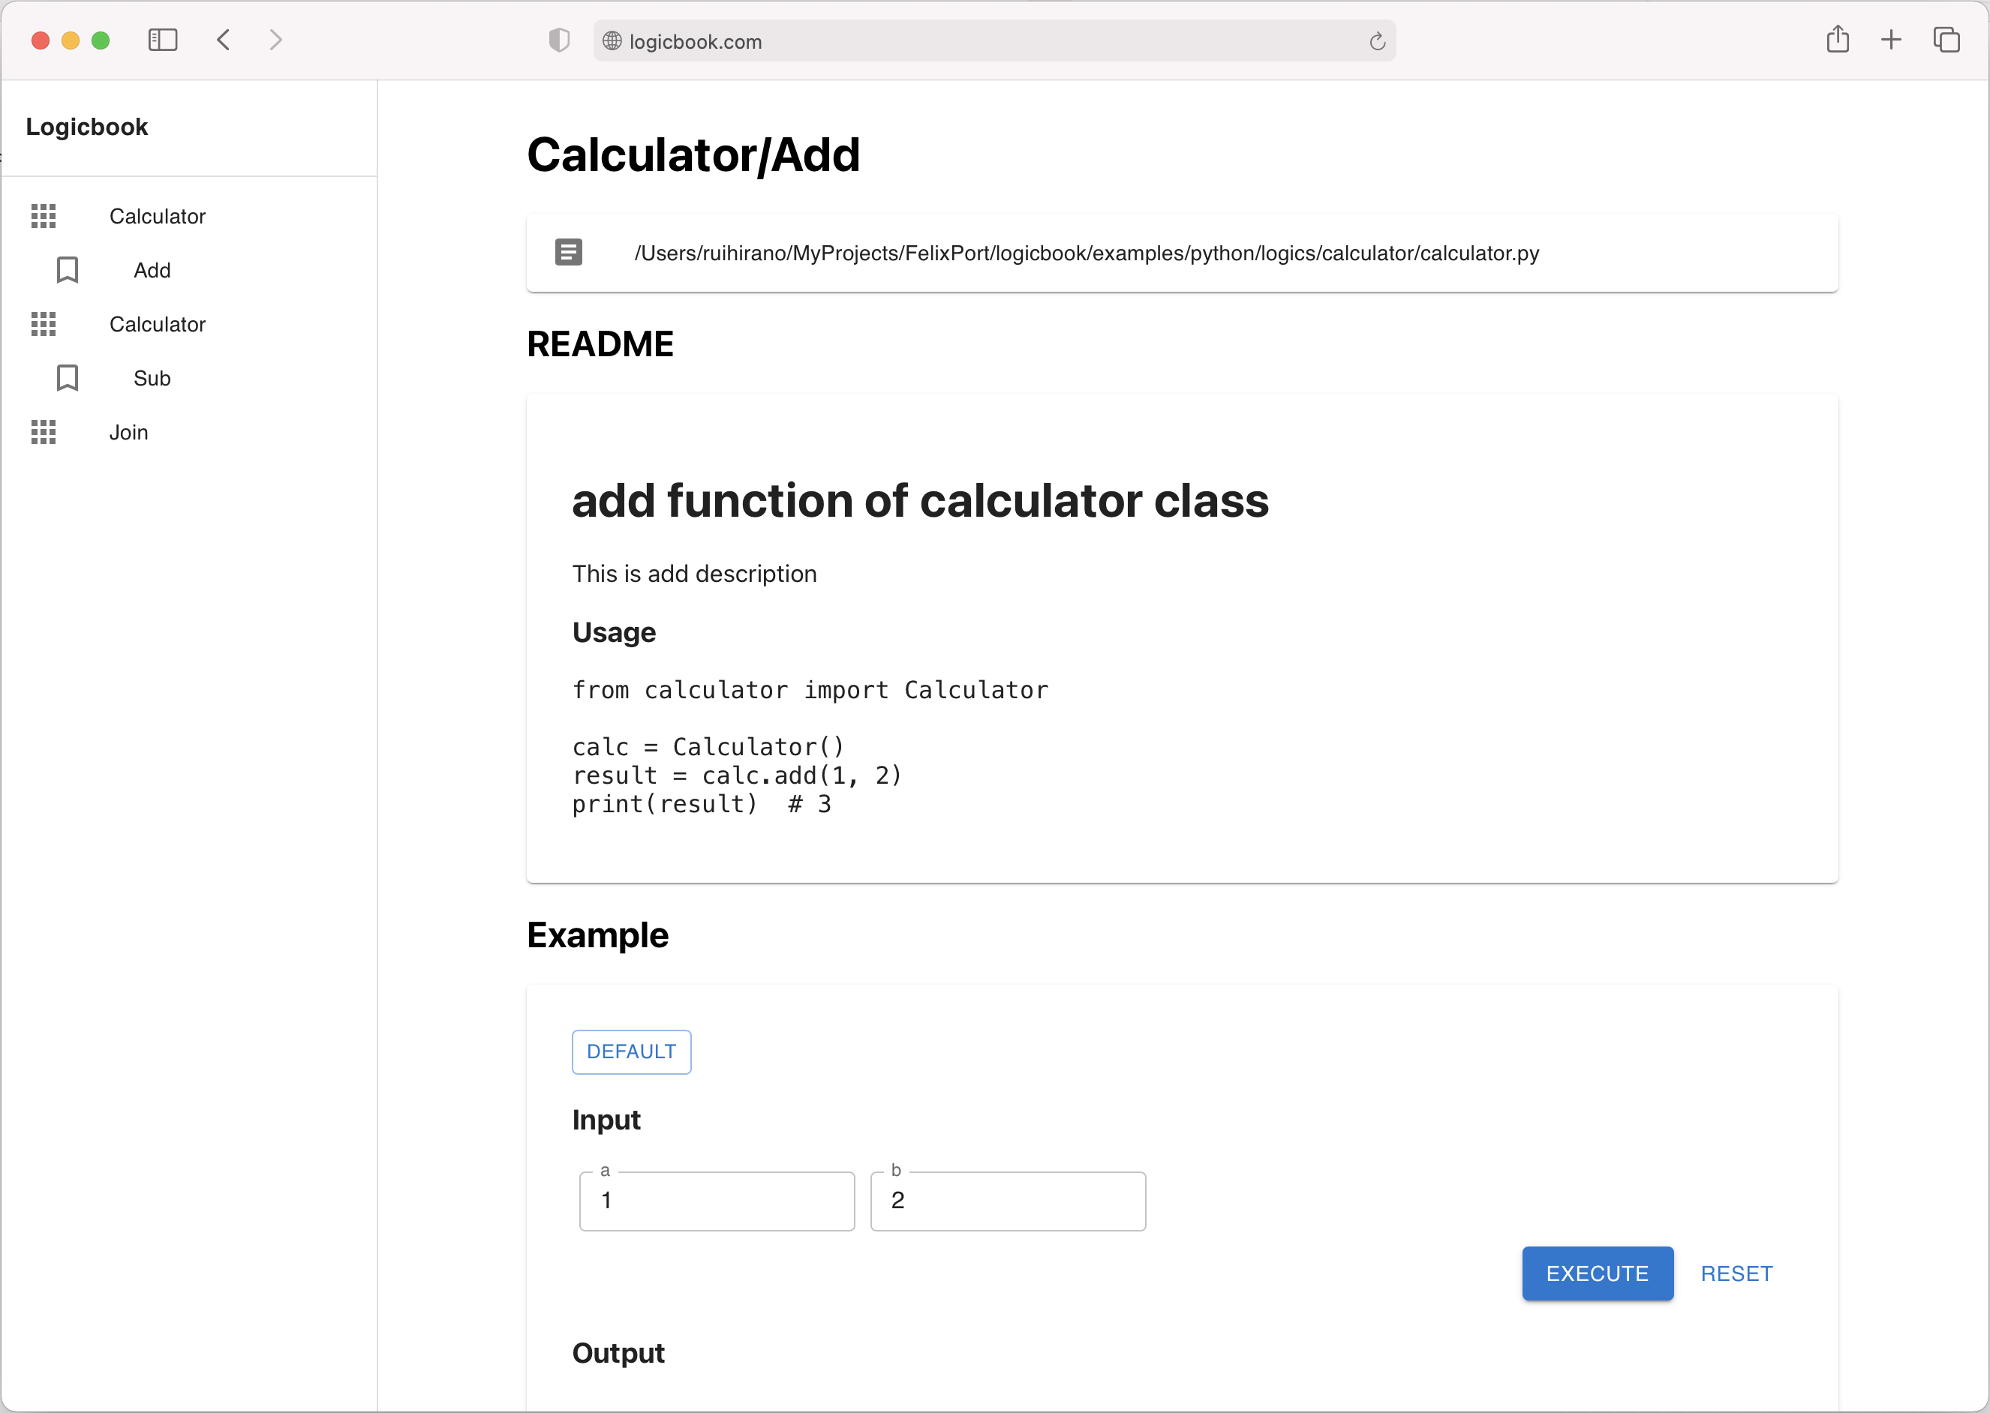Click the Input subheading
This screenshot has height=1413, width=1990.
pos(606,1120)
